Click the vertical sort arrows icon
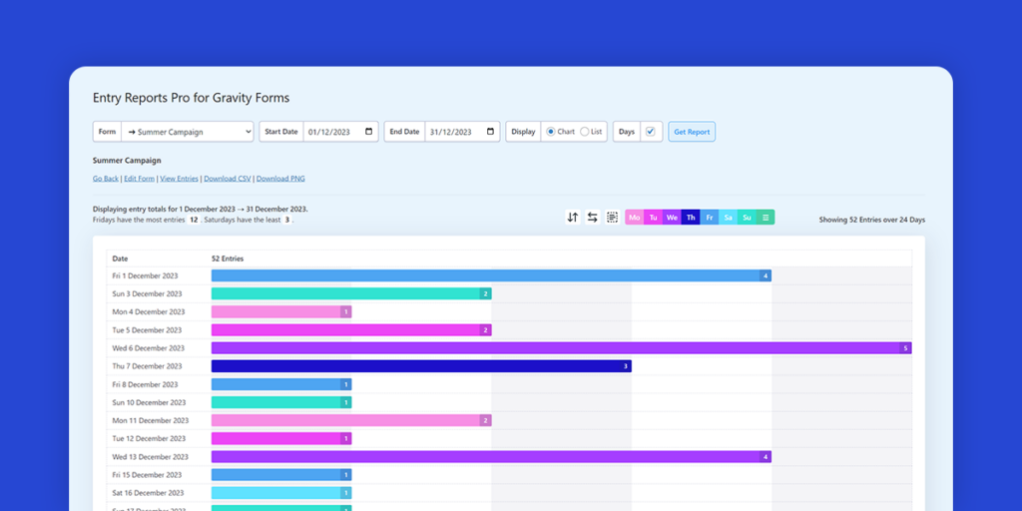 tap(572, 217)
